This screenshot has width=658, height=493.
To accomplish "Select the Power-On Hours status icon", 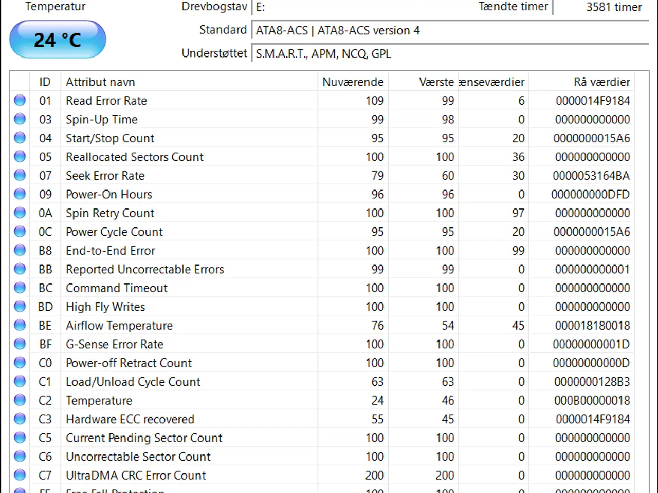I will click(x=20, y=194).
